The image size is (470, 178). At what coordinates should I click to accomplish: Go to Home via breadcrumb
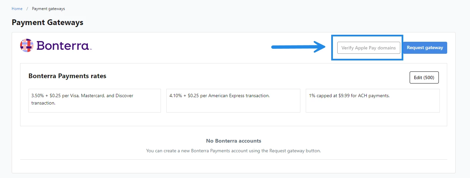click(17, 9)
